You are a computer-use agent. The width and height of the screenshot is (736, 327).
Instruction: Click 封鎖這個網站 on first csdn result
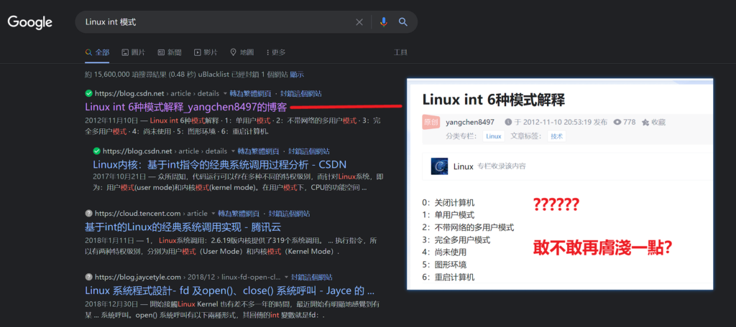pyautogui.click(x=301, y=94)
